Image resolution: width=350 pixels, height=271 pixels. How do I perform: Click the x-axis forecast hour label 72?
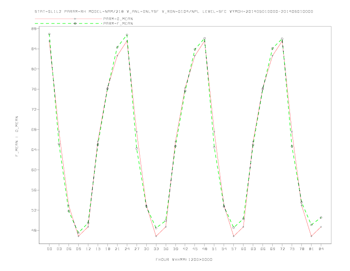pos(282,249)
